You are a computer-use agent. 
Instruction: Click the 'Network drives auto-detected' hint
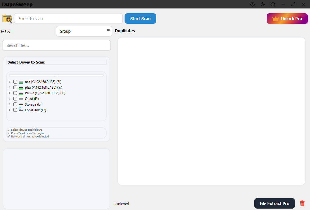30,136
